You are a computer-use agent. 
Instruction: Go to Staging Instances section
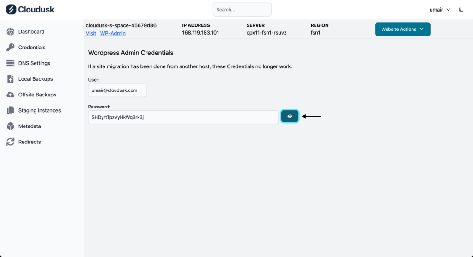pyautogui.click(x=39, y=110)
